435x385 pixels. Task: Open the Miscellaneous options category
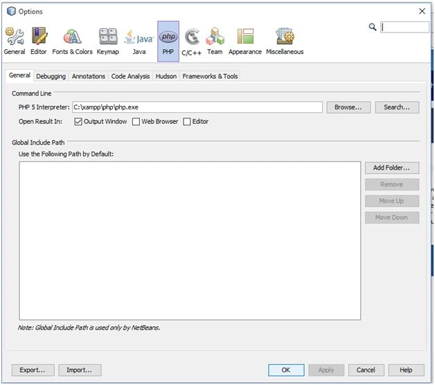click(285, 41)
